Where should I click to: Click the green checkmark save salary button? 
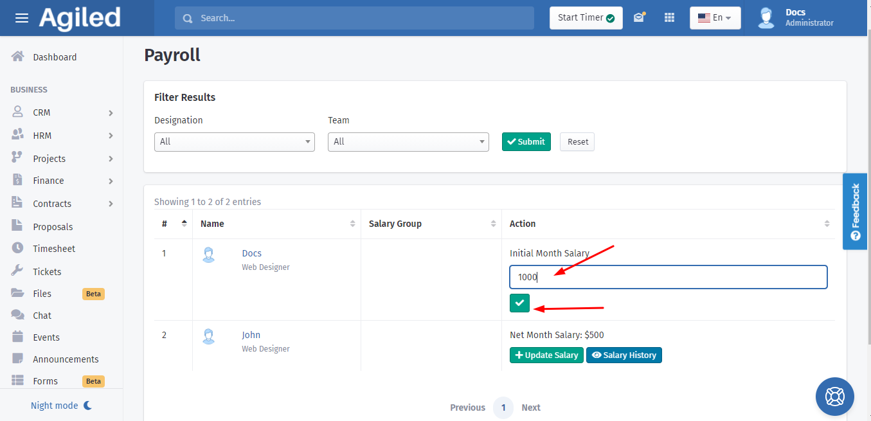(519, 303)
